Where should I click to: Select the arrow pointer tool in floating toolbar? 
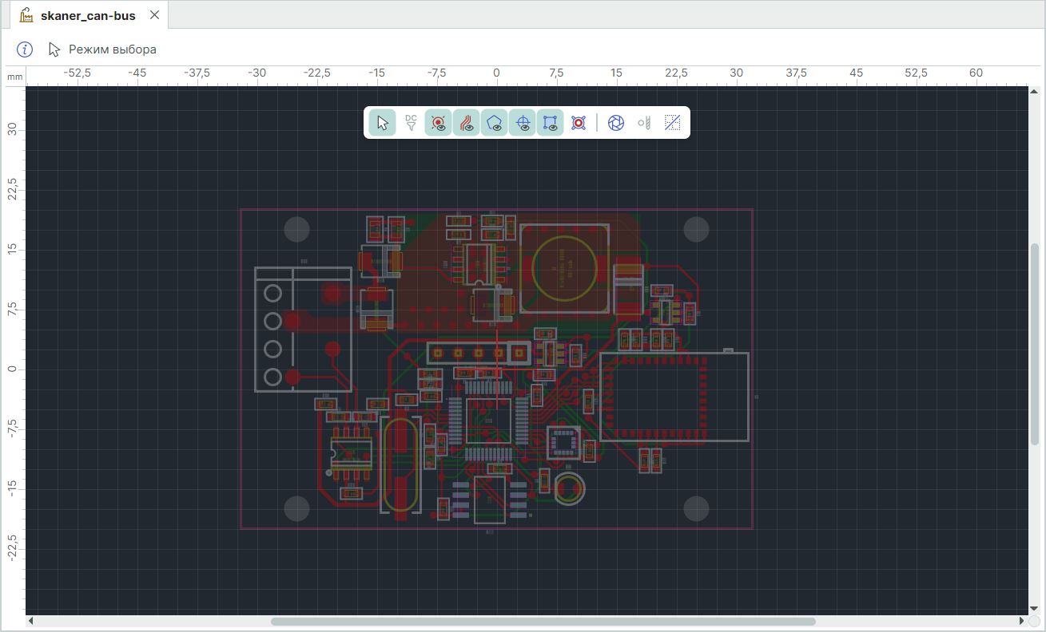click(x=383, y=123)
